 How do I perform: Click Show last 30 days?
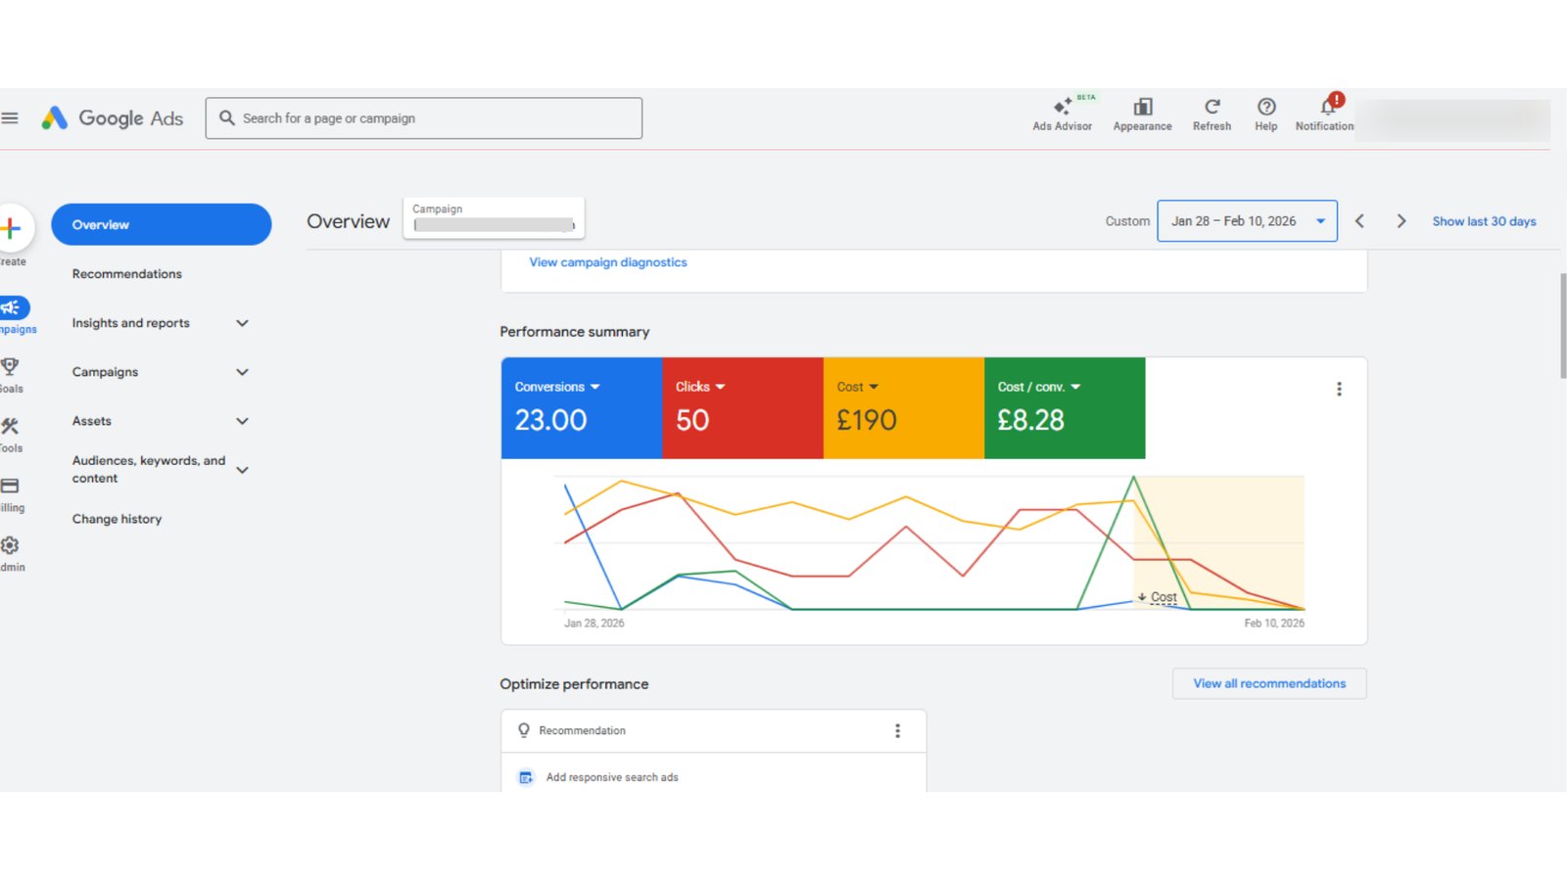(1484, 221)
